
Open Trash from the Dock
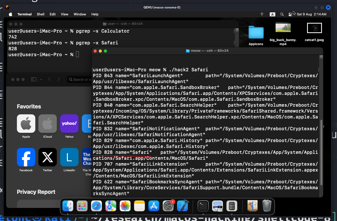(x=267, y=206)
